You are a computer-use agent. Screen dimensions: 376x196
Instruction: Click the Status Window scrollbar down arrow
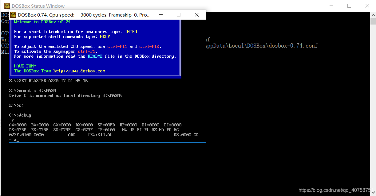click(373, 193)
